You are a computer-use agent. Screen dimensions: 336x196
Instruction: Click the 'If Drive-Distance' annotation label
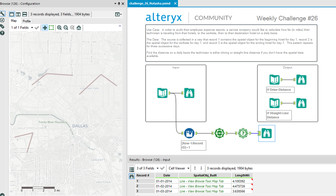pyautogui.click(x=280, y=90)
